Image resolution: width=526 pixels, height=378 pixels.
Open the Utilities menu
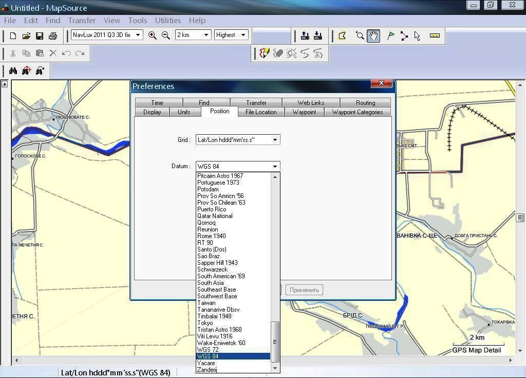click(167, 21)
